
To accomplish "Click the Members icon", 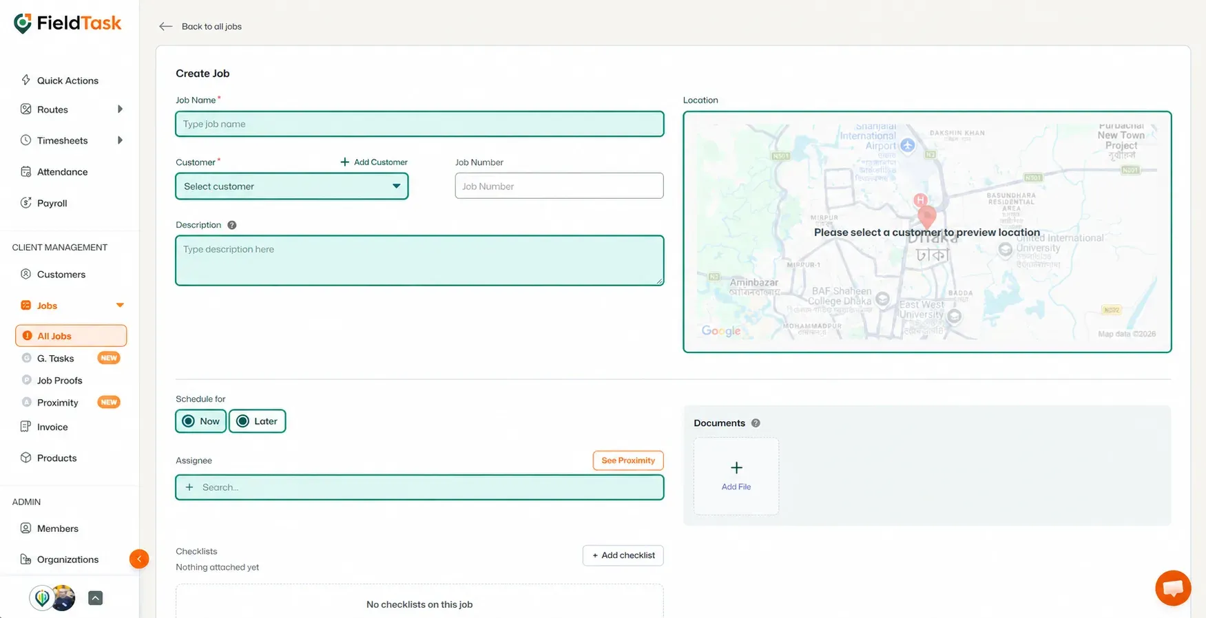I will pos(25,529).
